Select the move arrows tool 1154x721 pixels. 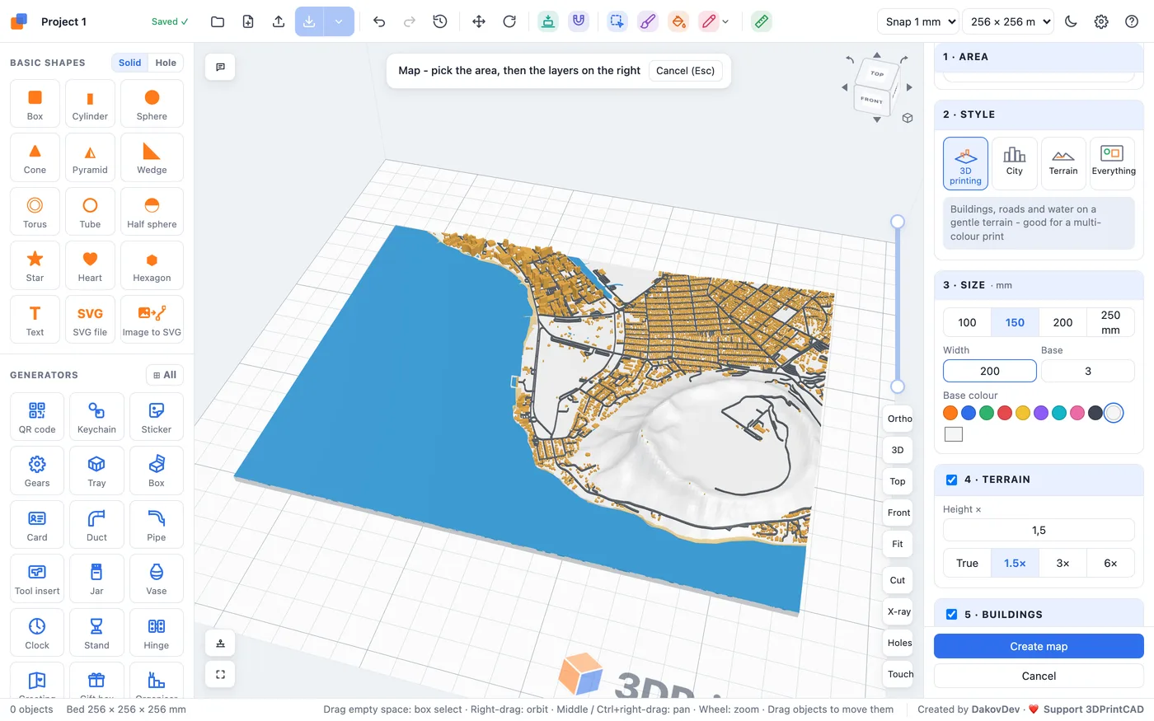(479, 21)
